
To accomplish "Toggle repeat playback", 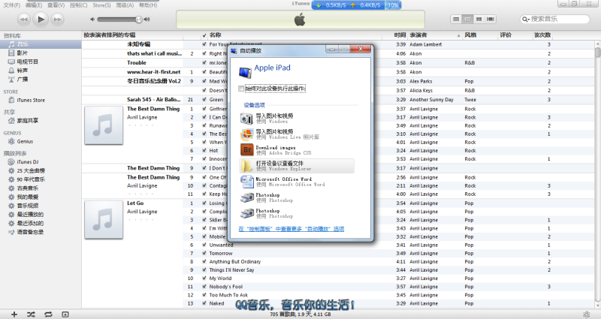I will [x=48, y=314].
